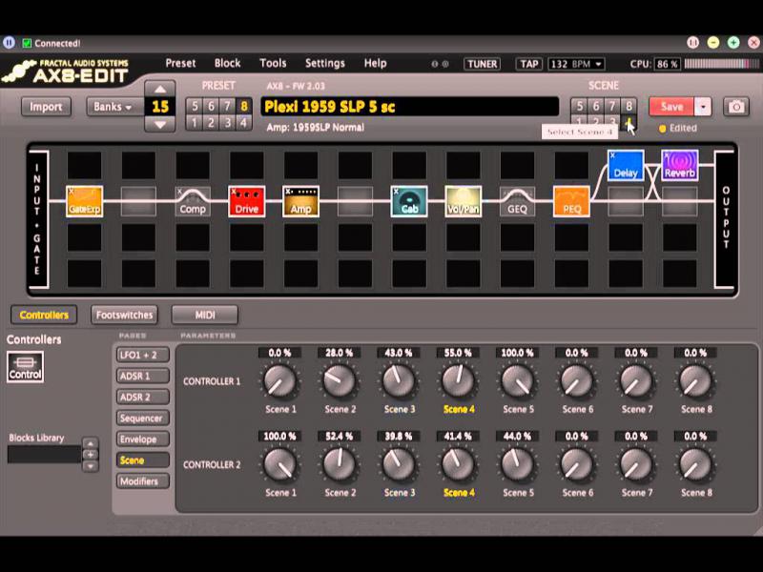Click the Cab block icon

(x=409, y=201)
